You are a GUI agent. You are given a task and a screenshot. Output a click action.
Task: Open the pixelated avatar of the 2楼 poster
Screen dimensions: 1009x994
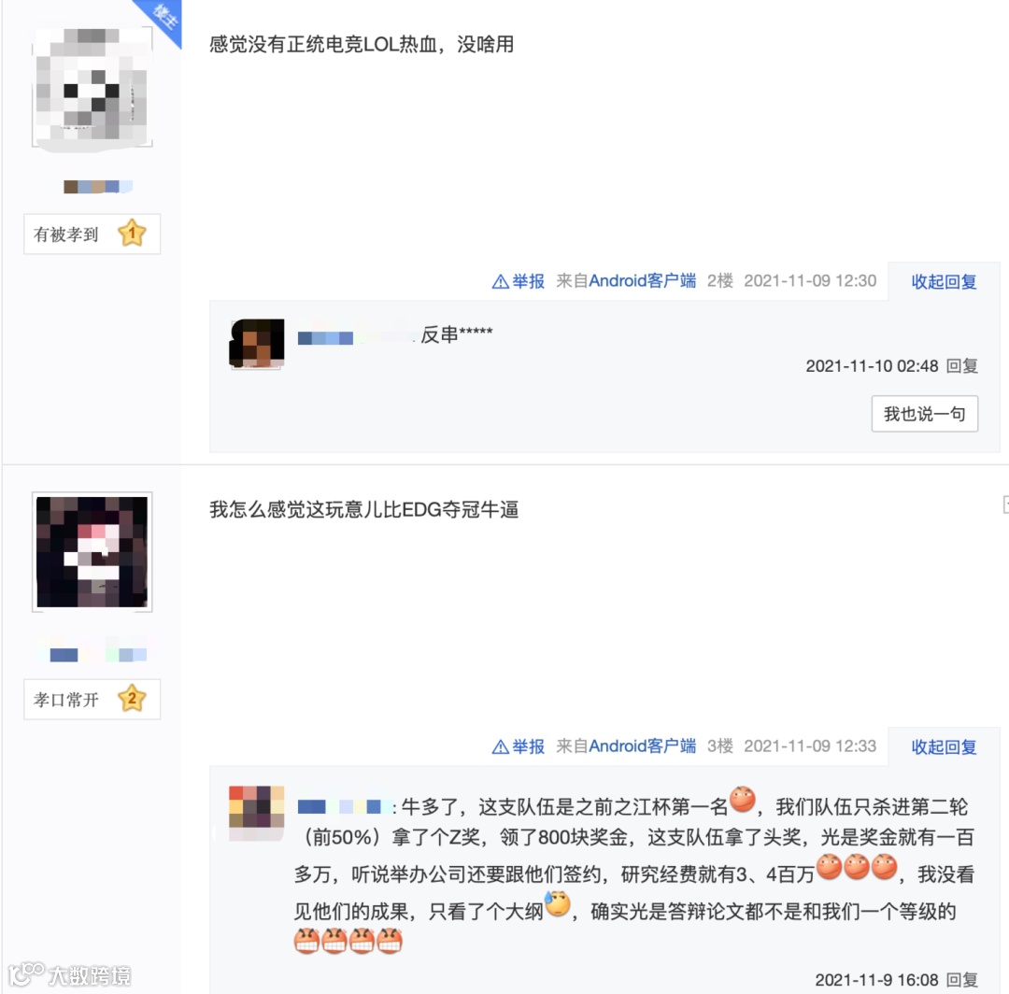(92, 87)
